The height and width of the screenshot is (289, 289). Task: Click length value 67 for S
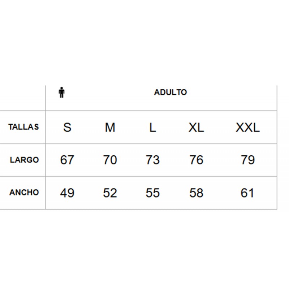click(x=67, y=160)
